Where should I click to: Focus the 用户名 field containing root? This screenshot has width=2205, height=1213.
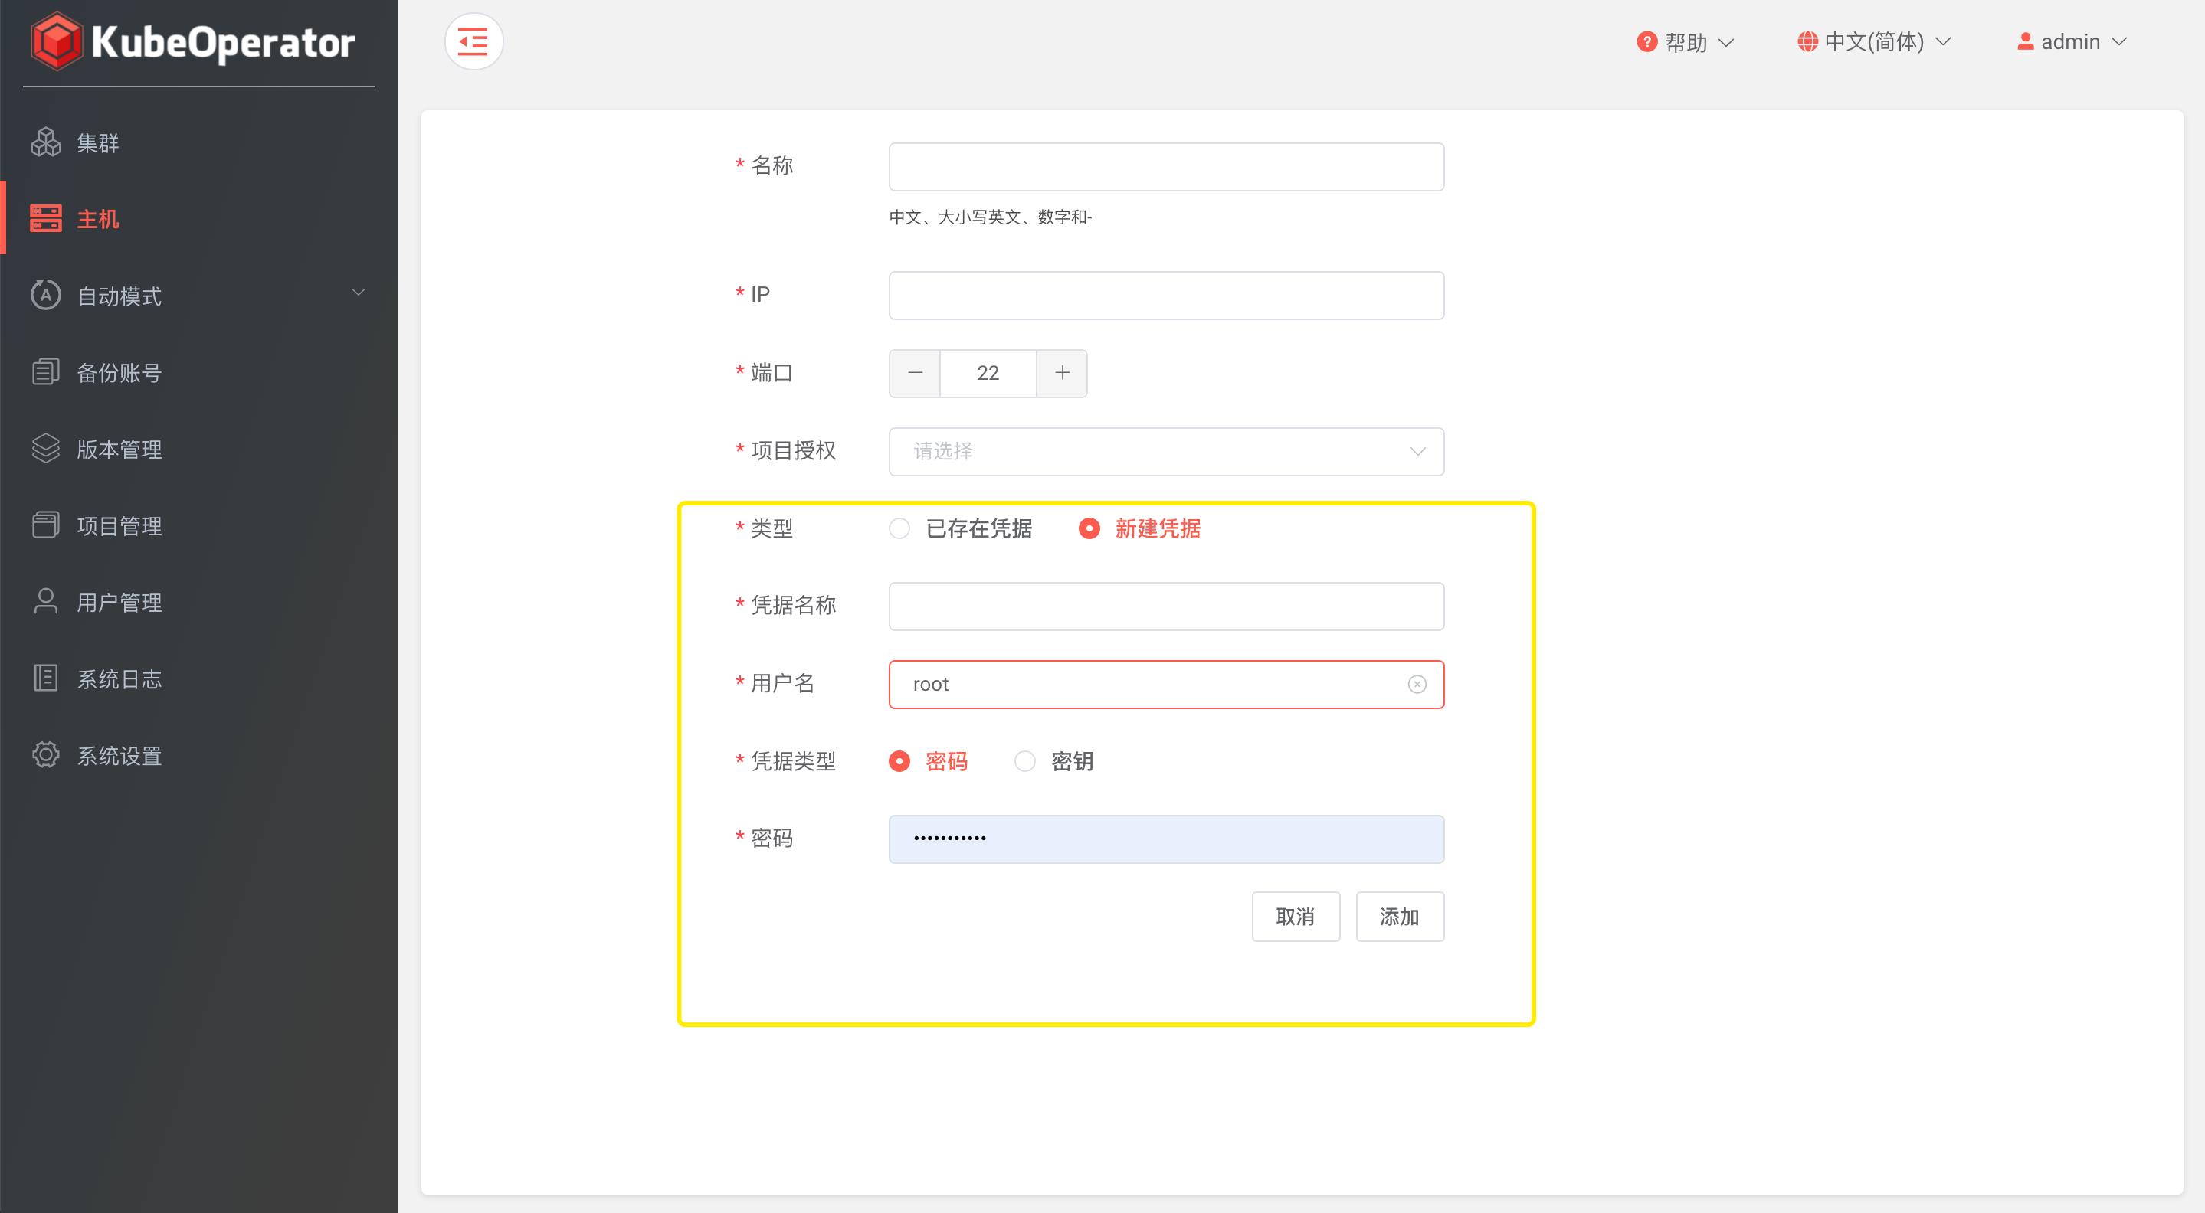(1166, 685)
